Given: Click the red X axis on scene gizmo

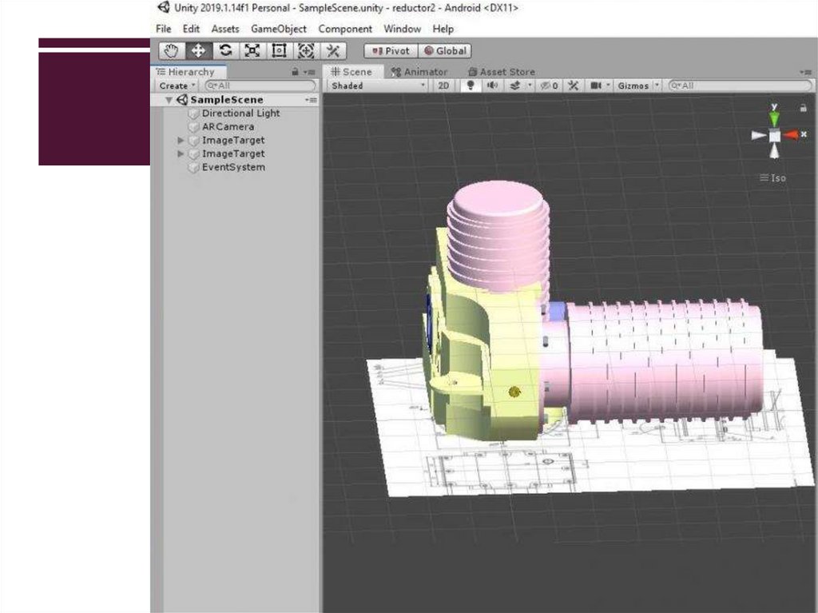Looking at the screenshot, I should tap(791, 135).
